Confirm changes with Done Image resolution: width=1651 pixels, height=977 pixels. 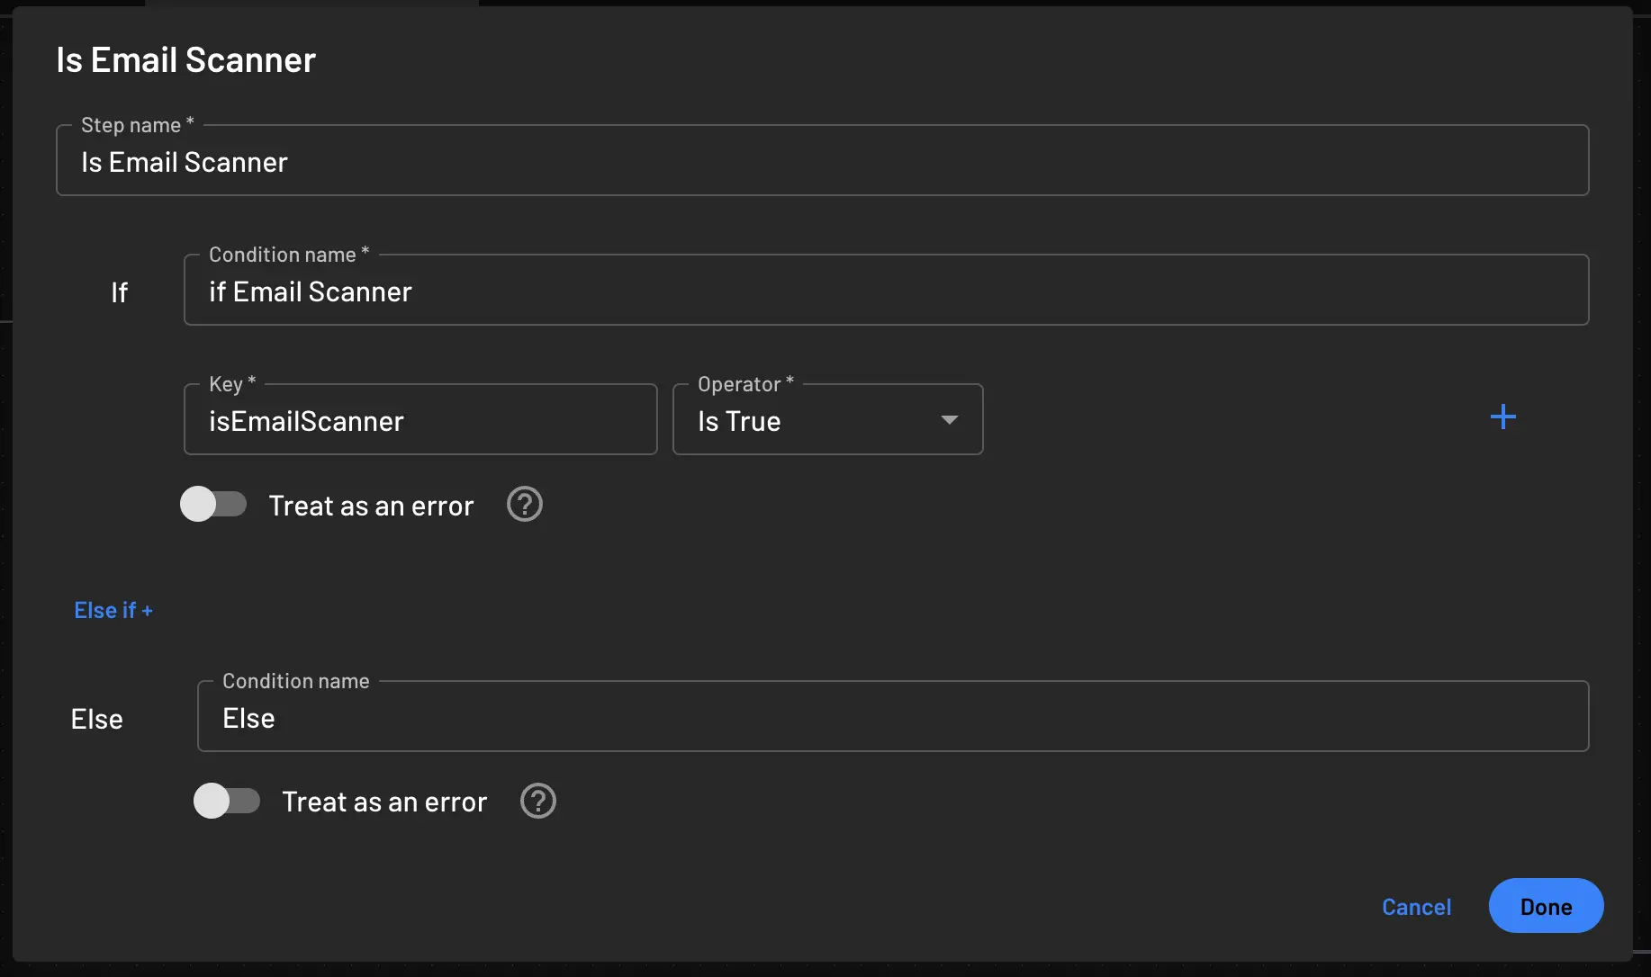pos(1545,907)
